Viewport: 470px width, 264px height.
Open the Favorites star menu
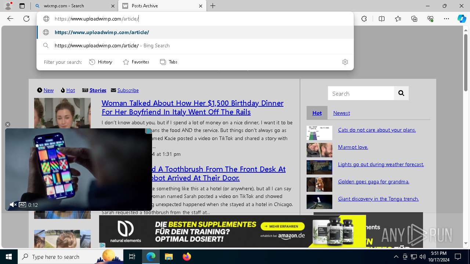(398, 19)
